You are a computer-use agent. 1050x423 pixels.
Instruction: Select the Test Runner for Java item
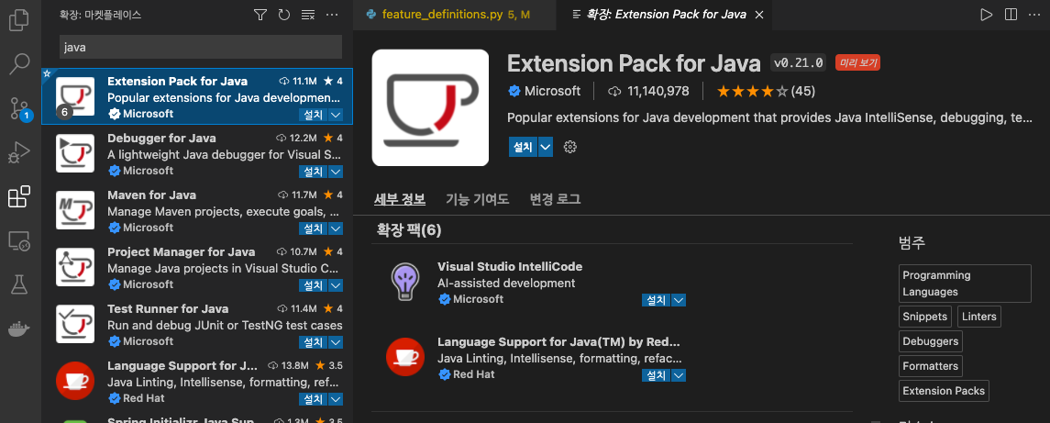197,325
